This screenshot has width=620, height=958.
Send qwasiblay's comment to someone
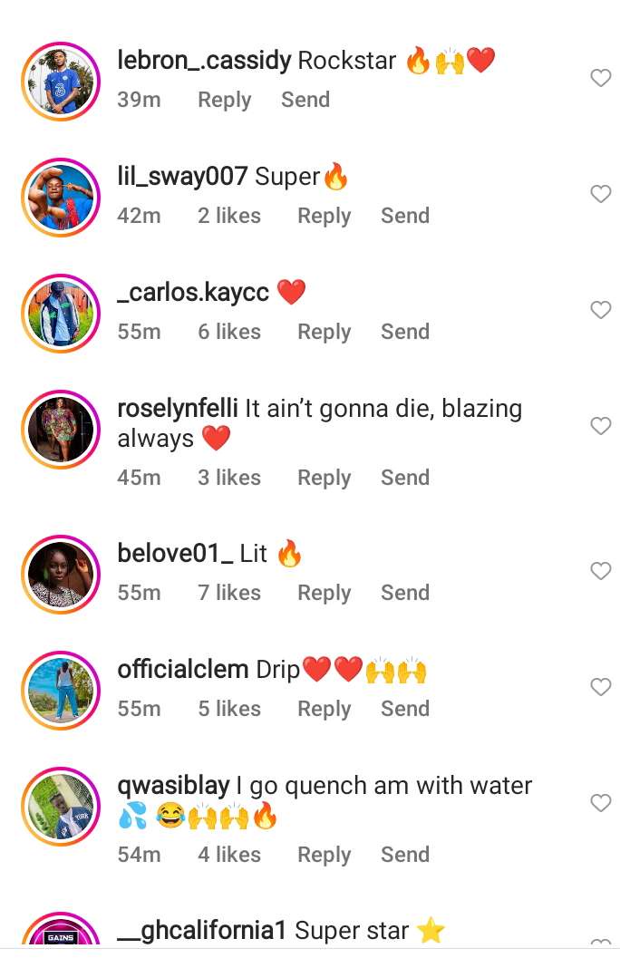[404, 854]
